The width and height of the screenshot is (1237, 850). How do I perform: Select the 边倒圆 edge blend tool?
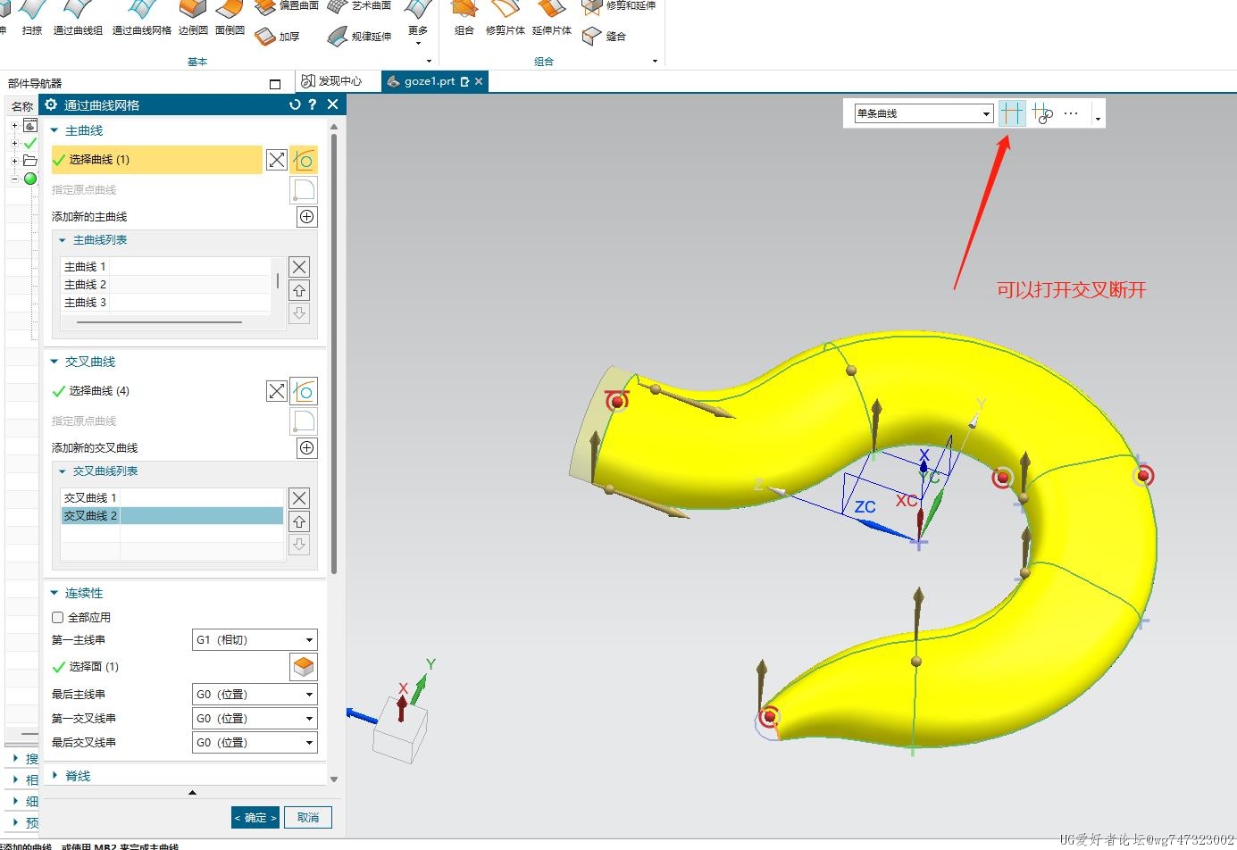193,20
